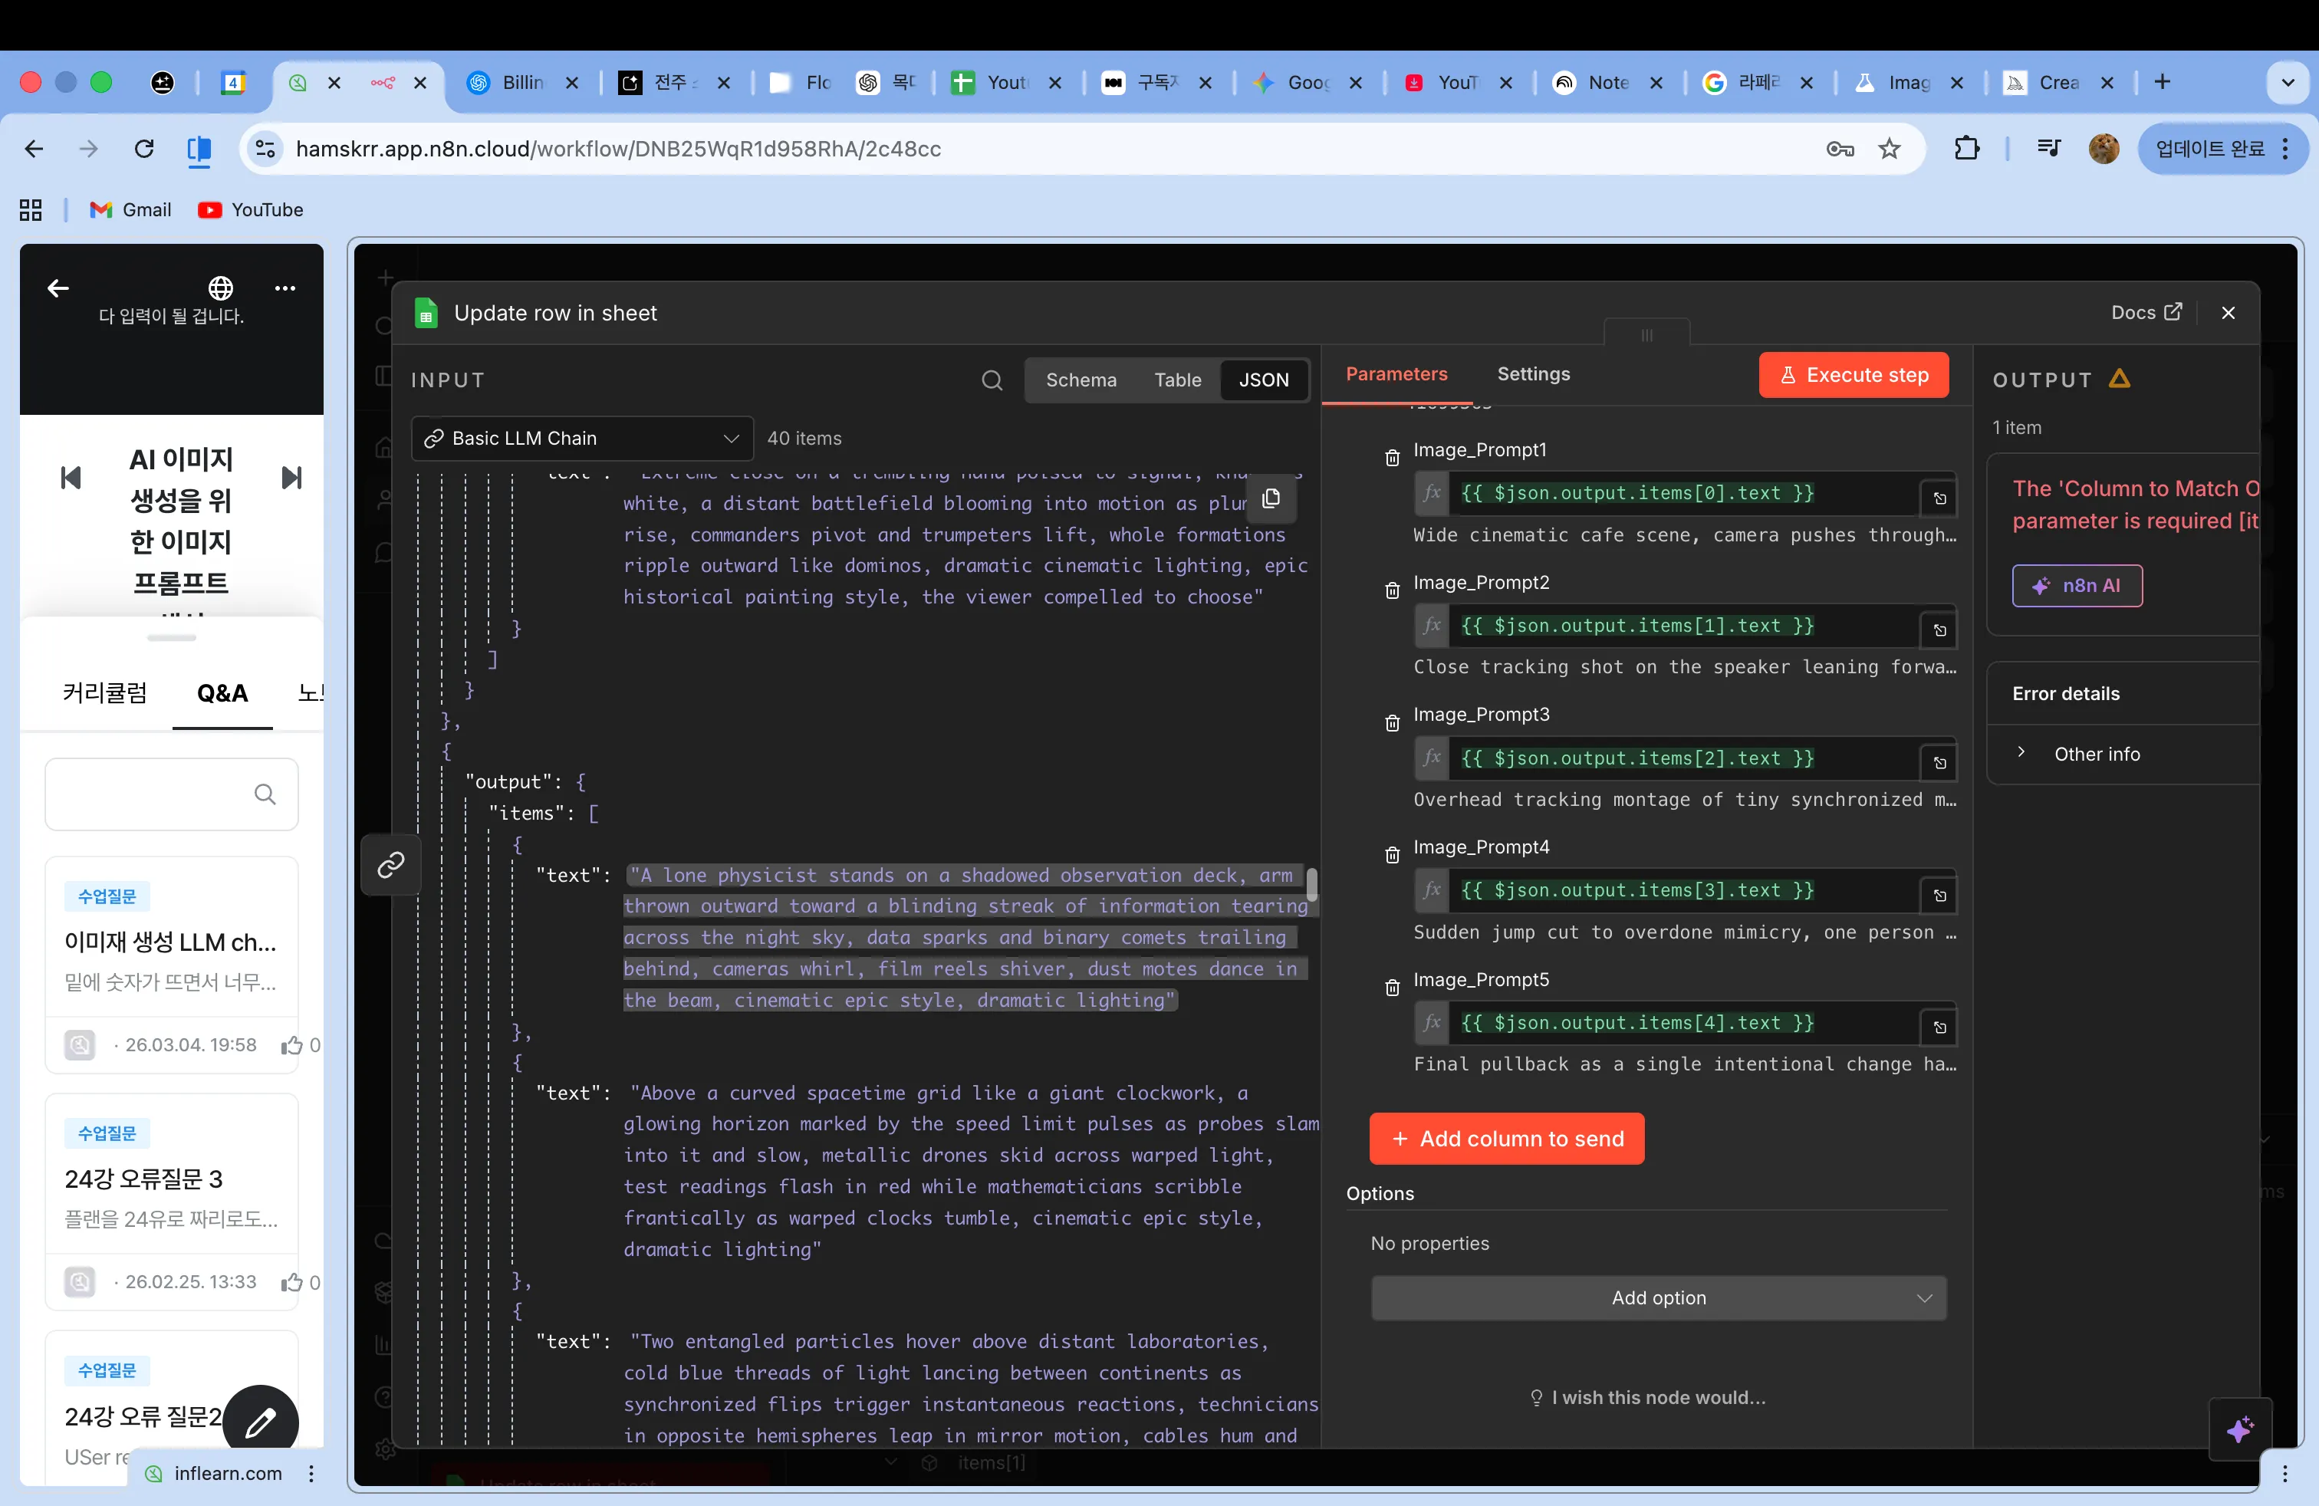Click the Execute step button
The image size is (2319, 1506).
pos(1854,375)
